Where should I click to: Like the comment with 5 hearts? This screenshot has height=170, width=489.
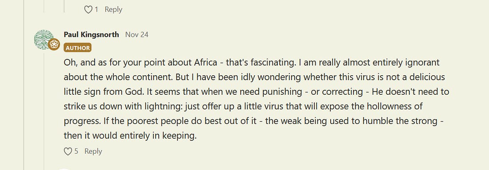[68, 151]
